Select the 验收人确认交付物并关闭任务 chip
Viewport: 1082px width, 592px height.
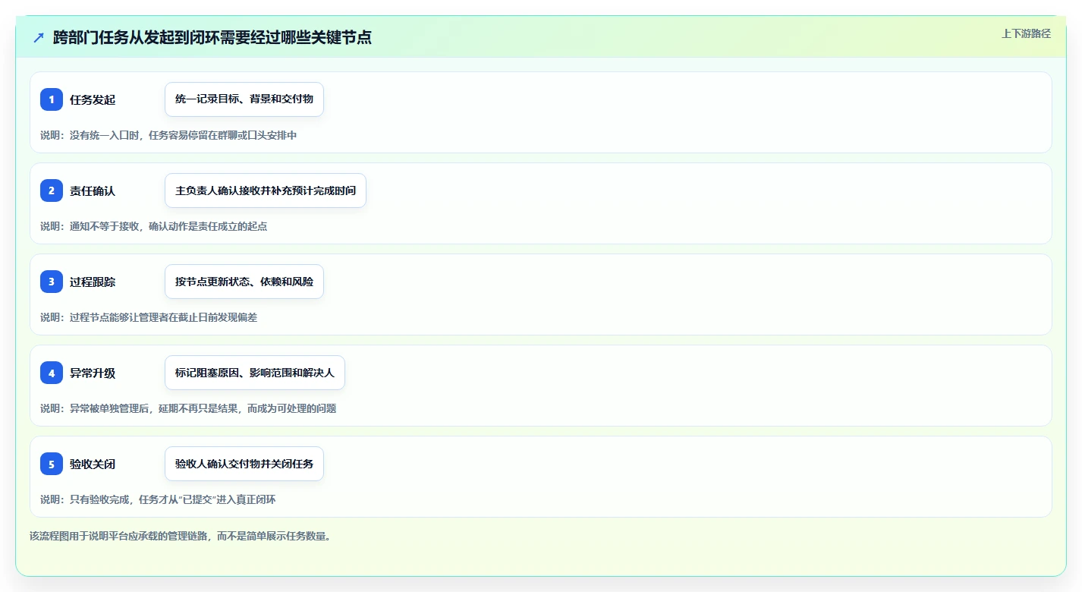coord(244,464)
